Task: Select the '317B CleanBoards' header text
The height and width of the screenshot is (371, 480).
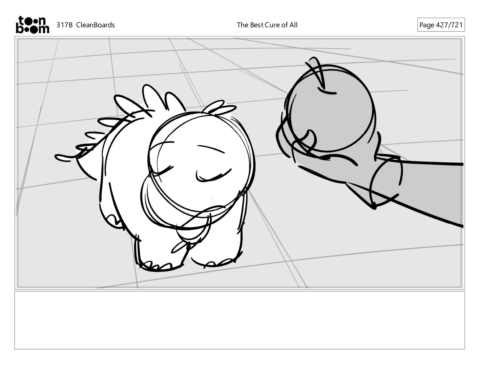Action: pyautogui.click(x=86, y=25)
